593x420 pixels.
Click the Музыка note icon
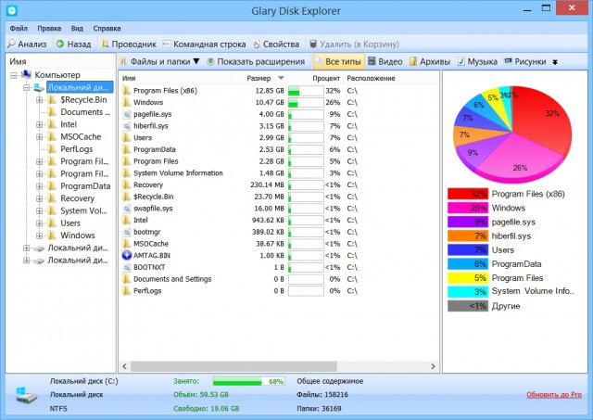click(x=461, y=61)
